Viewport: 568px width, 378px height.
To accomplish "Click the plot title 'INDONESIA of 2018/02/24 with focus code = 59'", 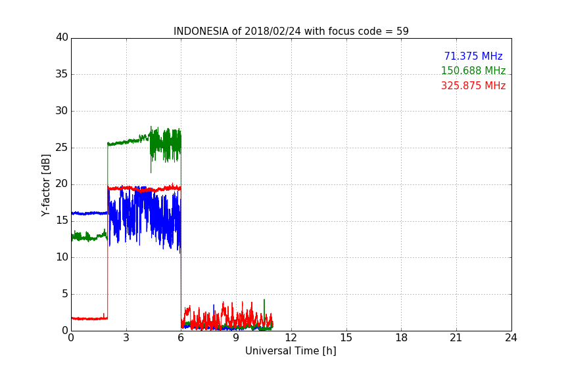I will point(291,31).
